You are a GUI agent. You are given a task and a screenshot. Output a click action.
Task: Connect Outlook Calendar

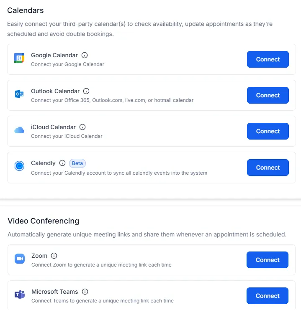click(x=268, y=95)
